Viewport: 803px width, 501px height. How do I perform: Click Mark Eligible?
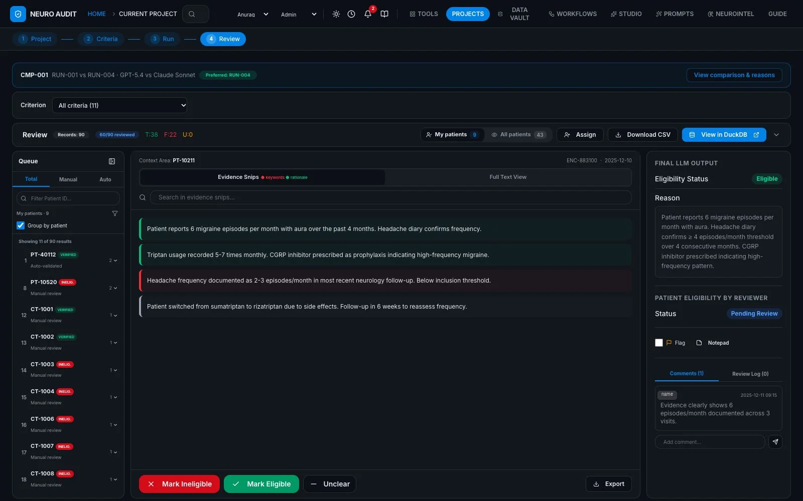[261, 484]
